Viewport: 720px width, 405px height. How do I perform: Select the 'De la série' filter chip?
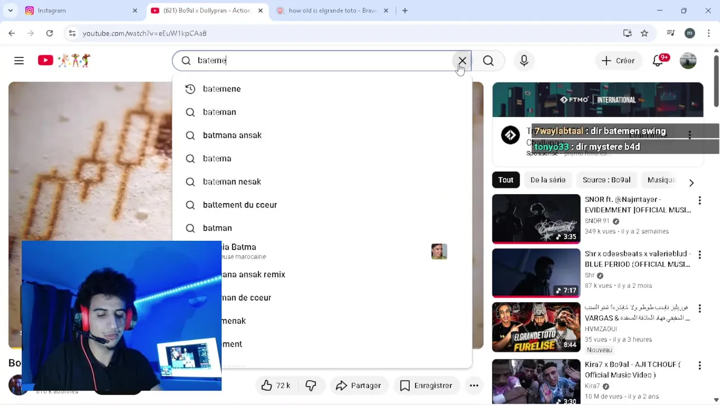(x=548, y=180)
